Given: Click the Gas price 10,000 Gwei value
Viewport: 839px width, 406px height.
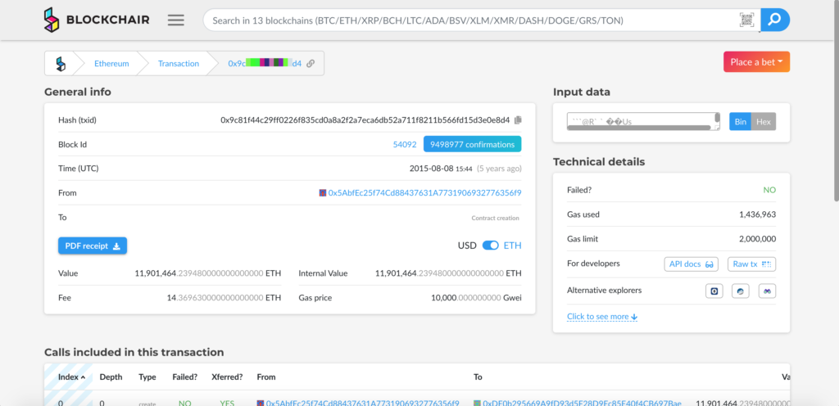Looking at the screenshot, I should point(476,298).
